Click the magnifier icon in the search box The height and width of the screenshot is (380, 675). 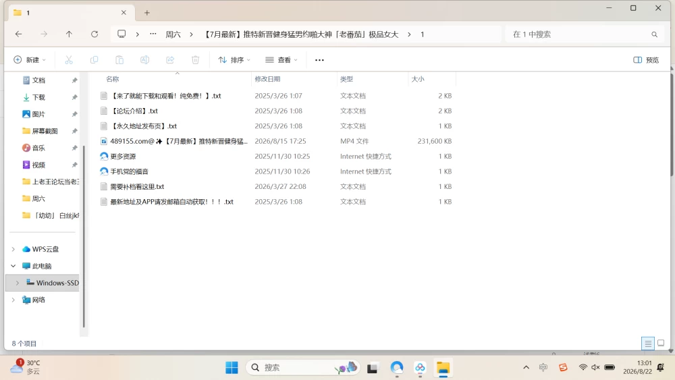(x=654, y=34)
